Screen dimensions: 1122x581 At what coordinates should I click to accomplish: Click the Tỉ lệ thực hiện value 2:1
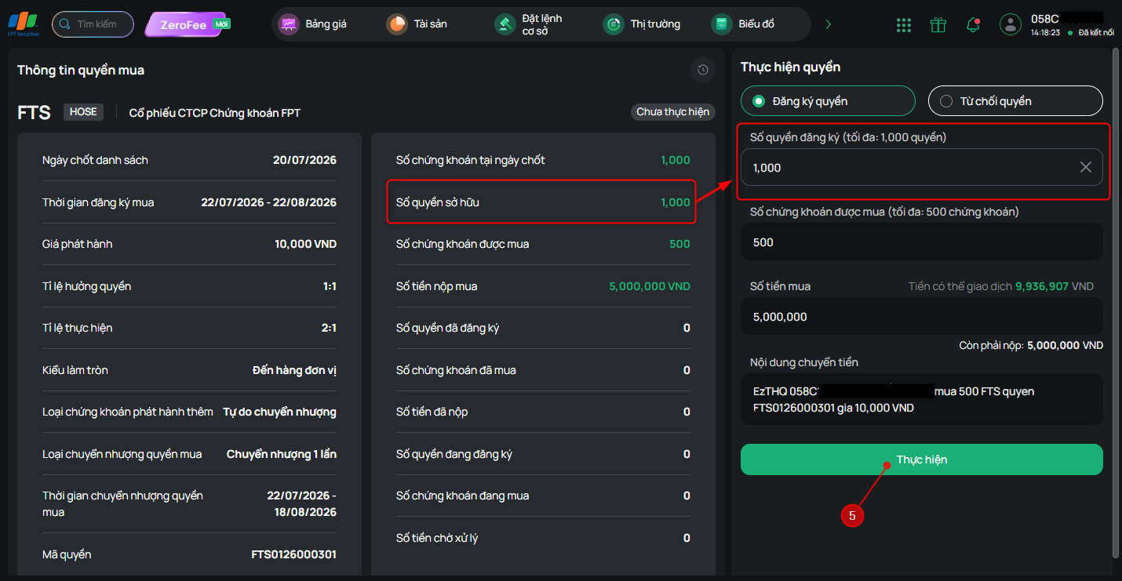329,328
